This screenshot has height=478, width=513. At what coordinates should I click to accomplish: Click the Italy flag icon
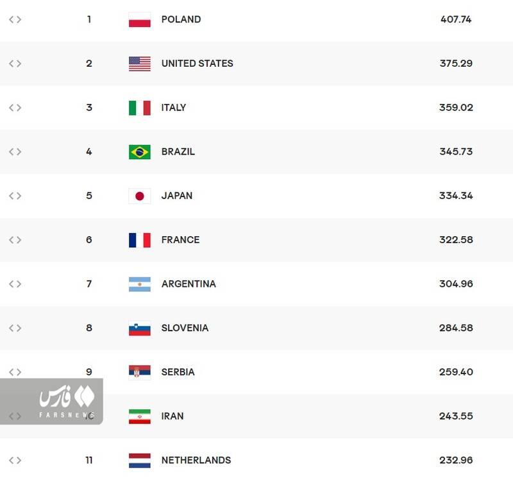tap(140, 108)
